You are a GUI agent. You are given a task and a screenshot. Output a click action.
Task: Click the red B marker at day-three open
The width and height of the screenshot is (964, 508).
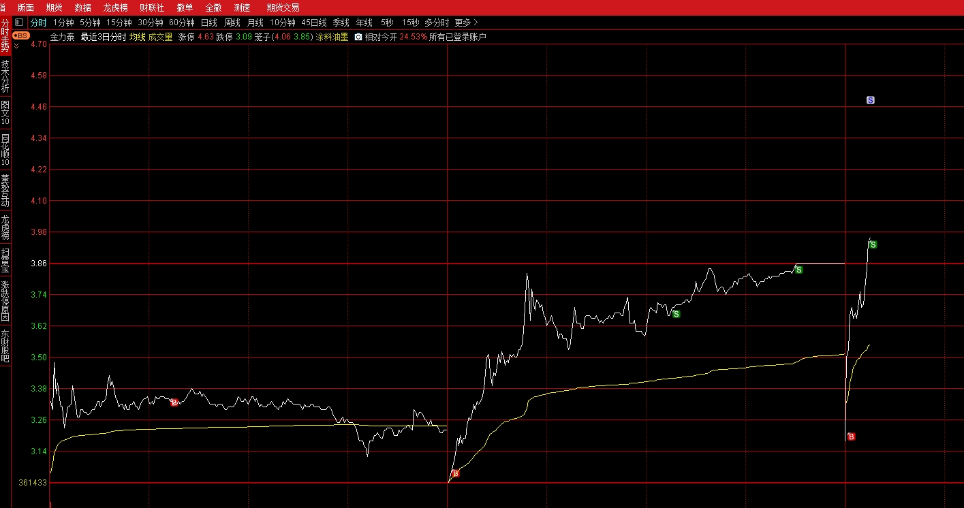coord(851,436)
